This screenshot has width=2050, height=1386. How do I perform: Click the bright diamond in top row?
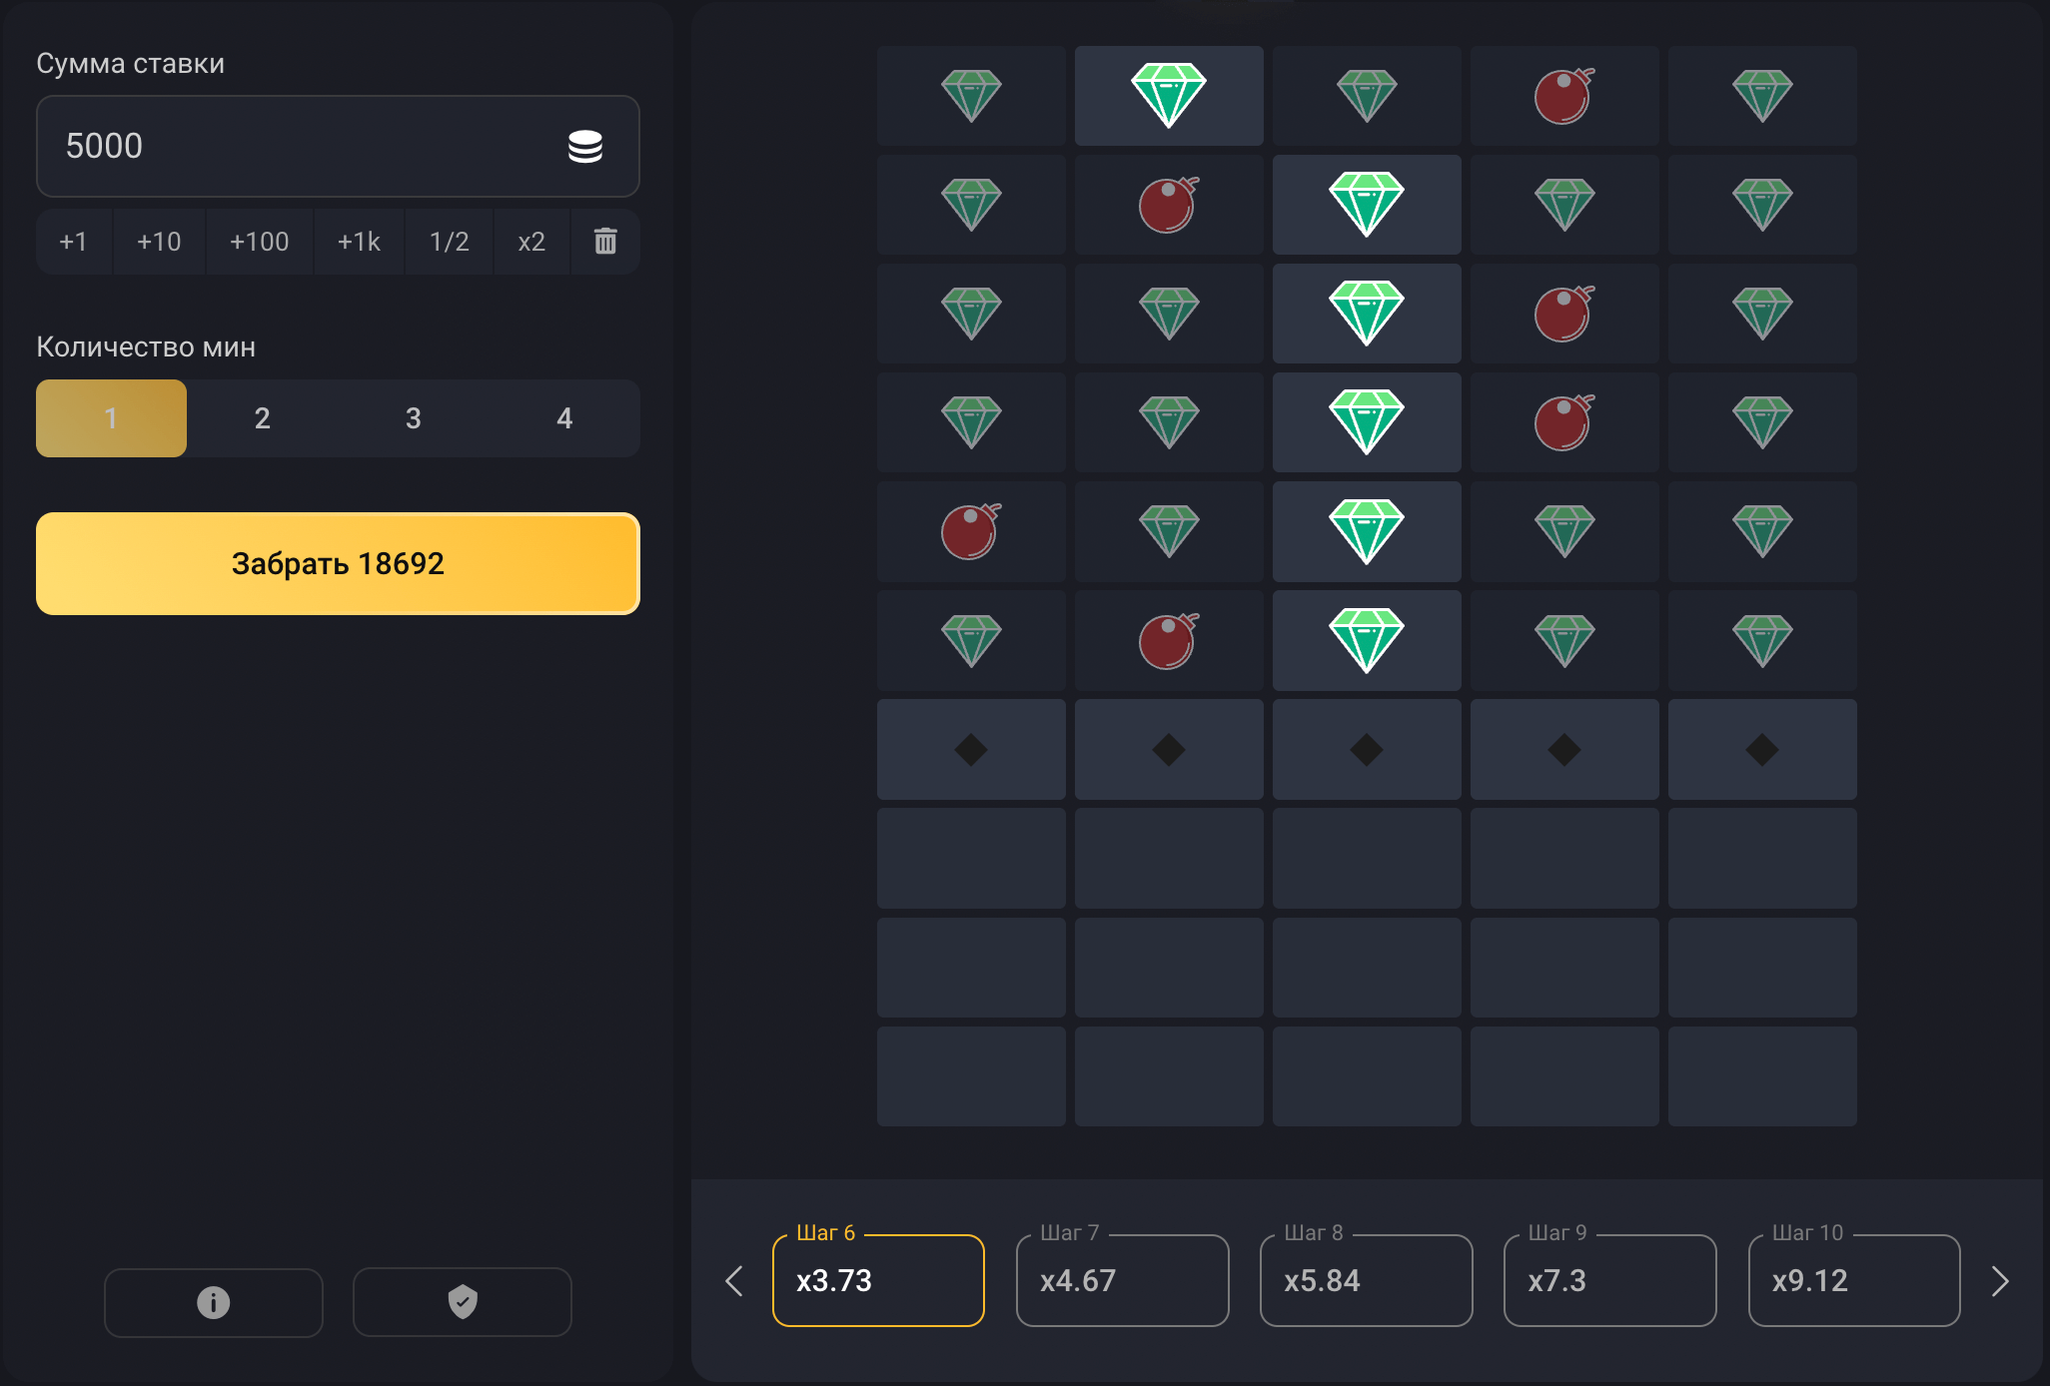tap(1168, 95)
